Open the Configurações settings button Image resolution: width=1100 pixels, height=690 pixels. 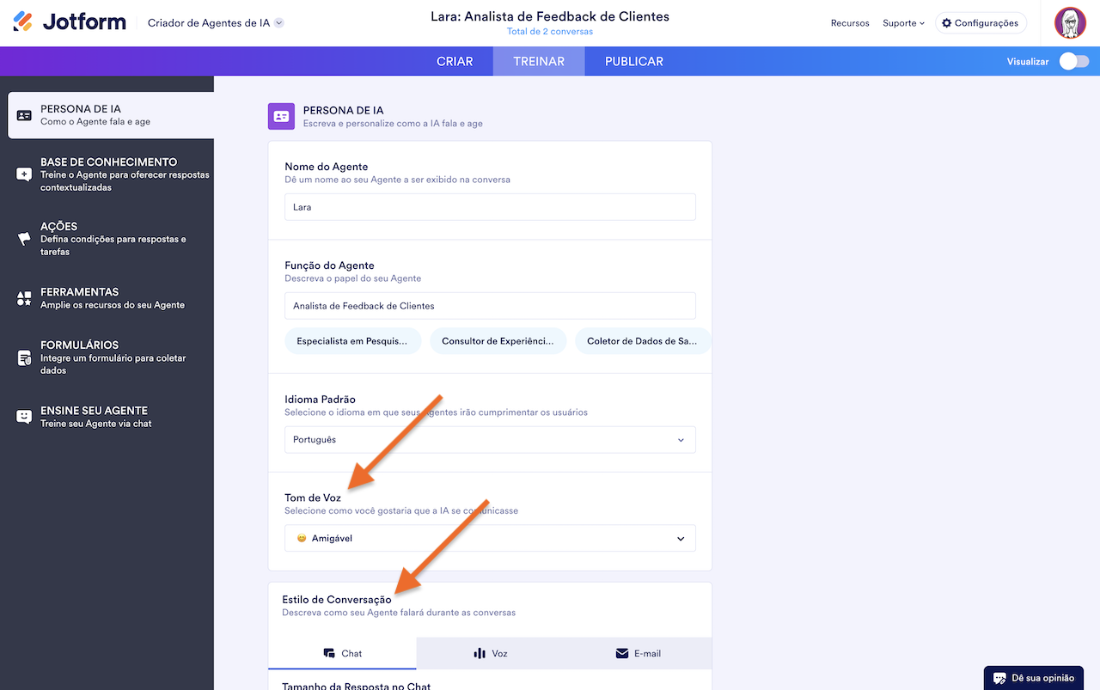point(980,23)
